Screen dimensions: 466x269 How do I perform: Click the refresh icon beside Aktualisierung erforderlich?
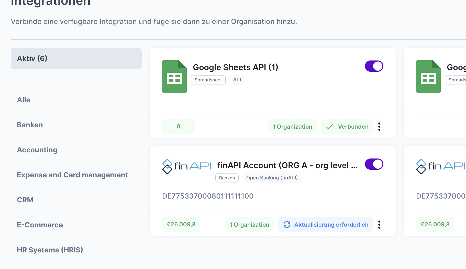pyautogui.click(x=287, y=225)
